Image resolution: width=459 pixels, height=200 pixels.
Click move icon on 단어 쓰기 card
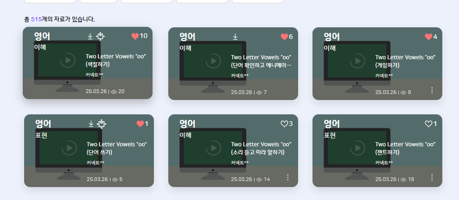[x=101, y=124]
